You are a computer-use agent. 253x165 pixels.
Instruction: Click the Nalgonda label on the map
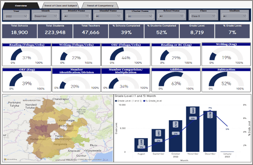click(x=60, y=144)
